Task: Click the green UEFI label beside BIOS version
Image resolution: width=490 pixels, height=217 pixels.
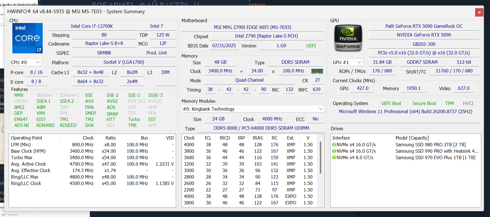Action: point(311,46)
